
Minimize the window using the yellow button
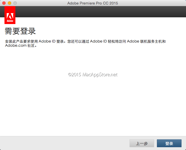9,3
